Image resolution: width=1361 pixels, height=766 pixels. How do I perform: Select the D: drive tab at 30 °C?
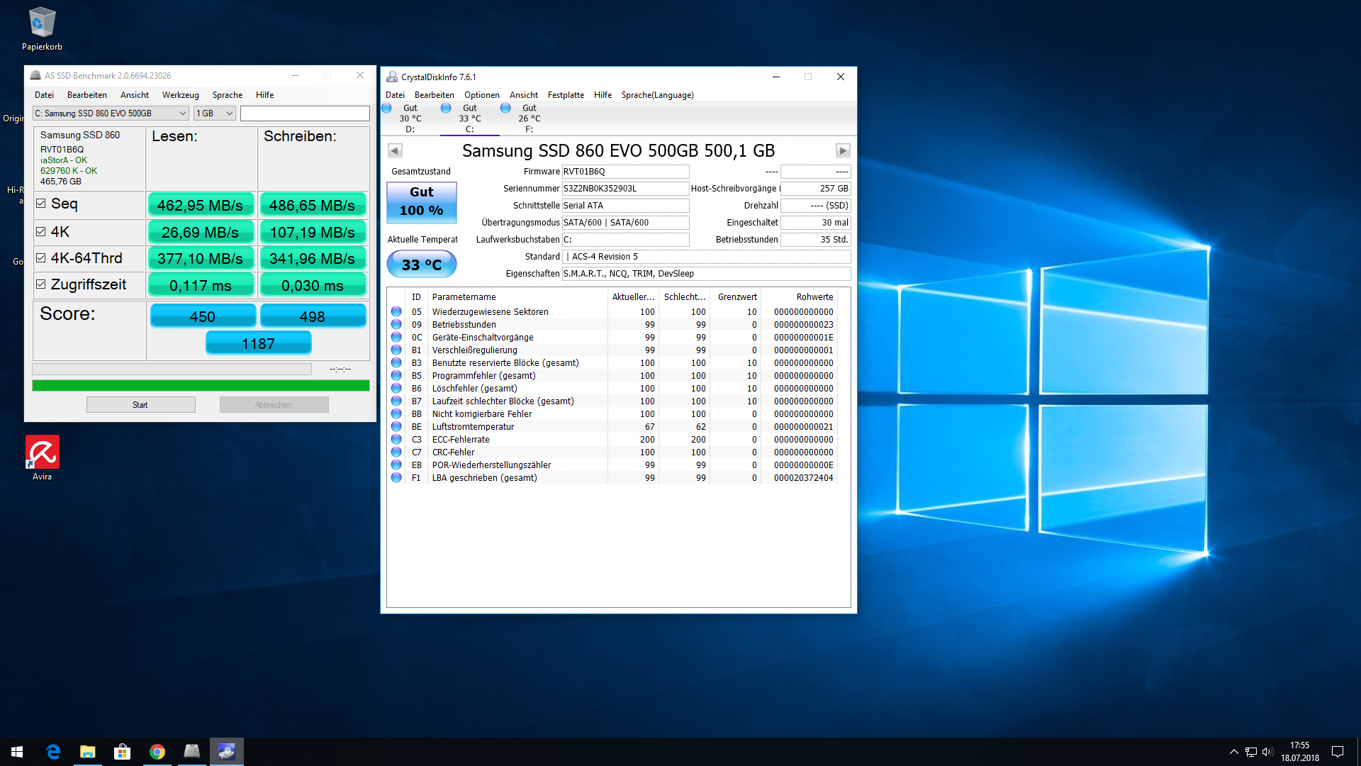pyautogui.click(x=410, y=118)
